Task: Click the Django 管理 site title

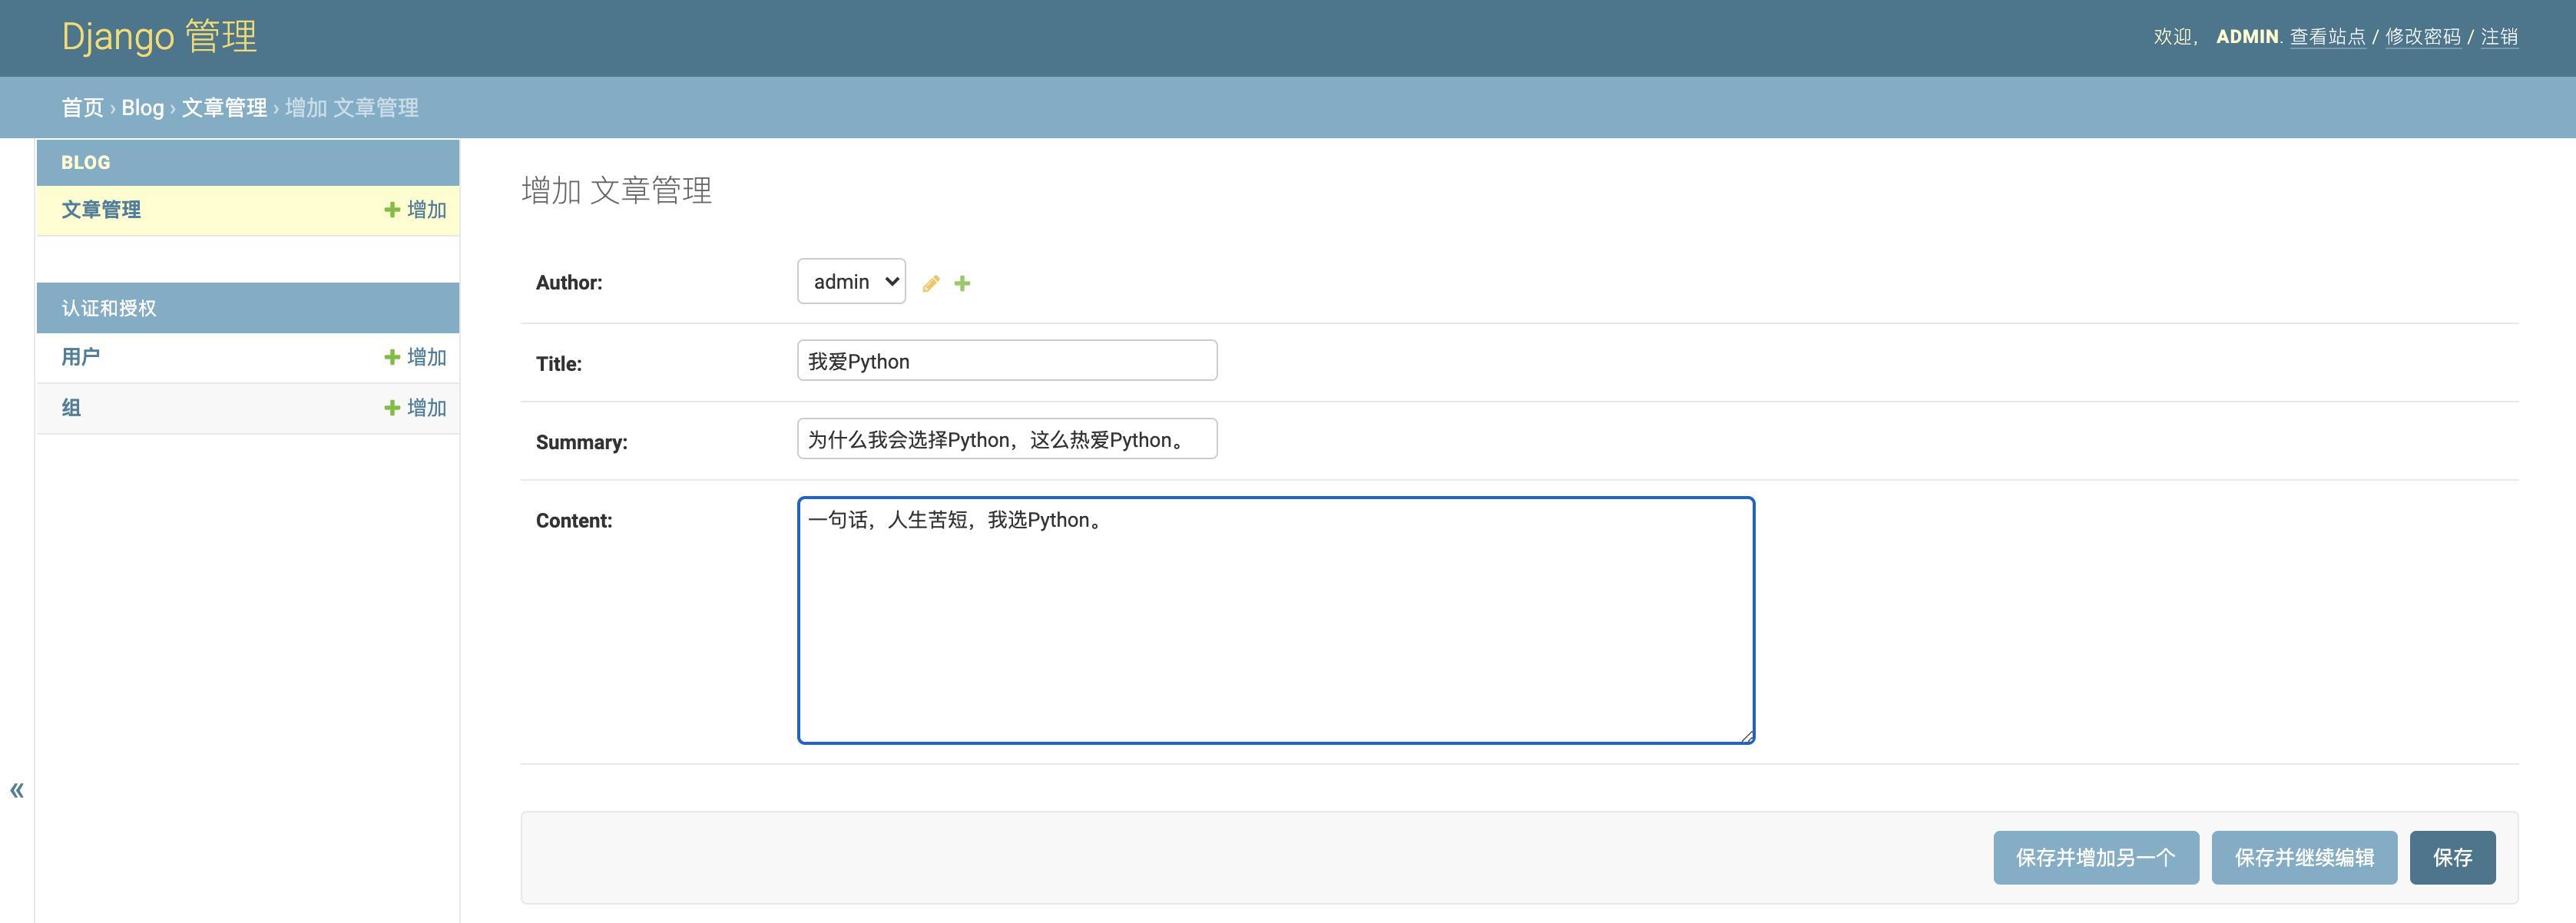Action: tap(159, 37)
